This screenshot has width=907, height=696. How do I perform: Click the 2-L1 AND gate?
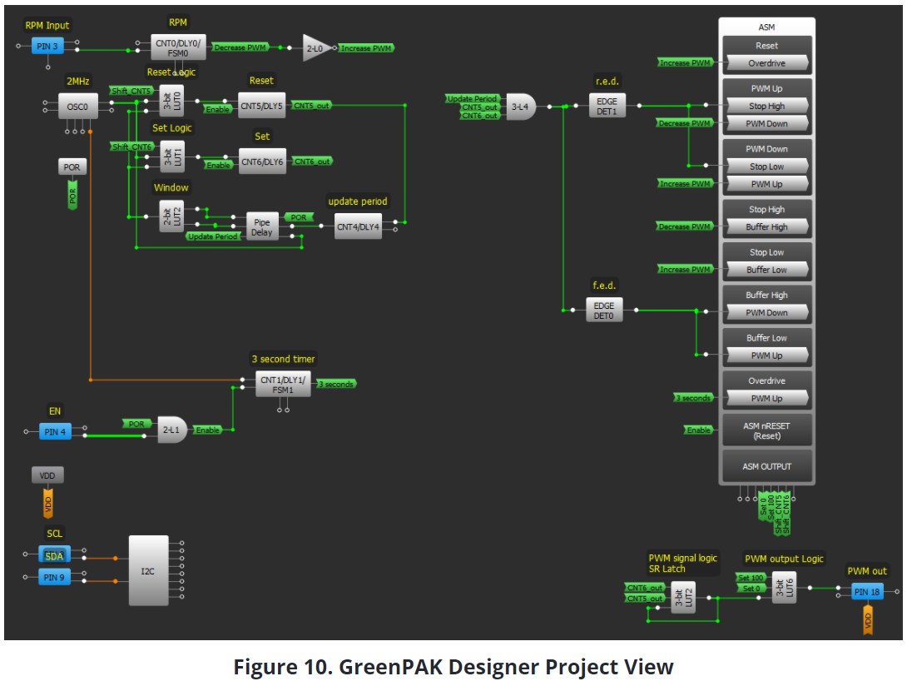tap(172, 430)
